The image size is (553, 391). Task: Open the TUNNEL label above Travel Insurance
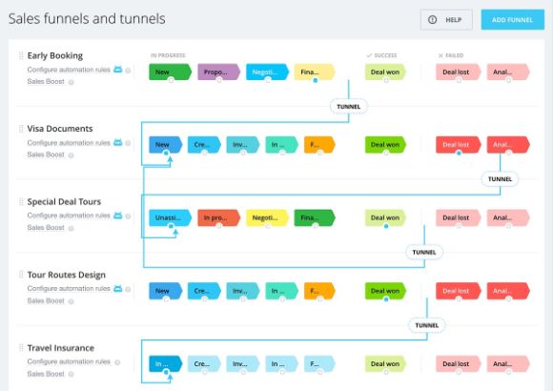tap(427, 325)
